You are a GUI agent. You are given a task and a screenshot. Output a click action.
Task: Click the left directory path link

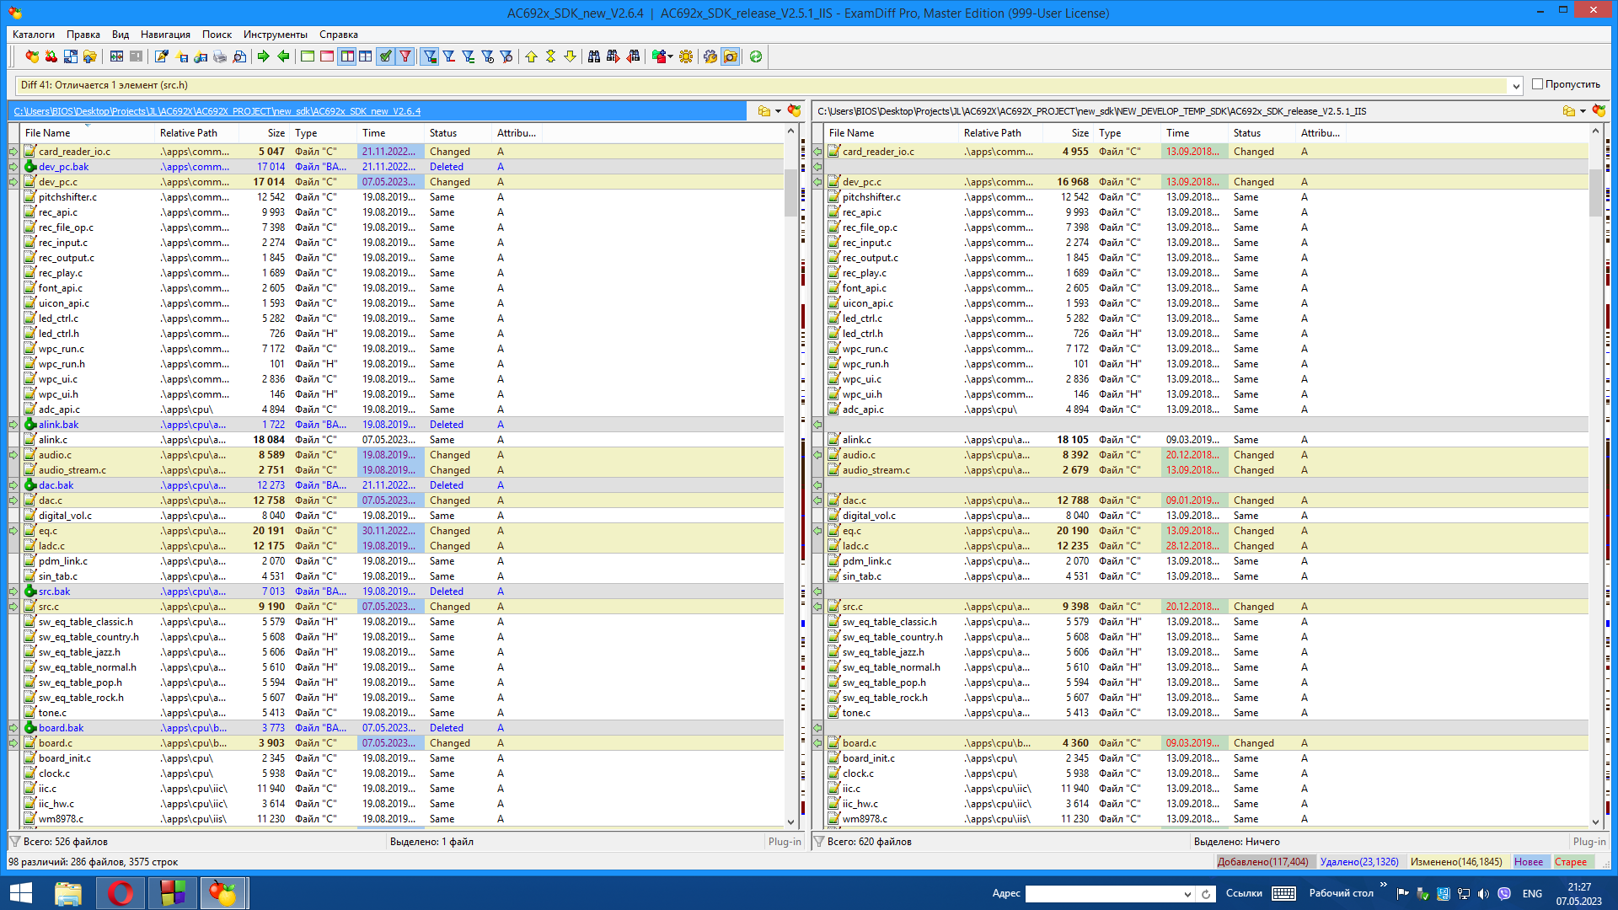click(x=217, y=111)
